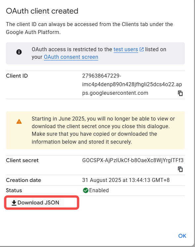
Task: Download the credentials JSON file
Action: pos(35,202)
